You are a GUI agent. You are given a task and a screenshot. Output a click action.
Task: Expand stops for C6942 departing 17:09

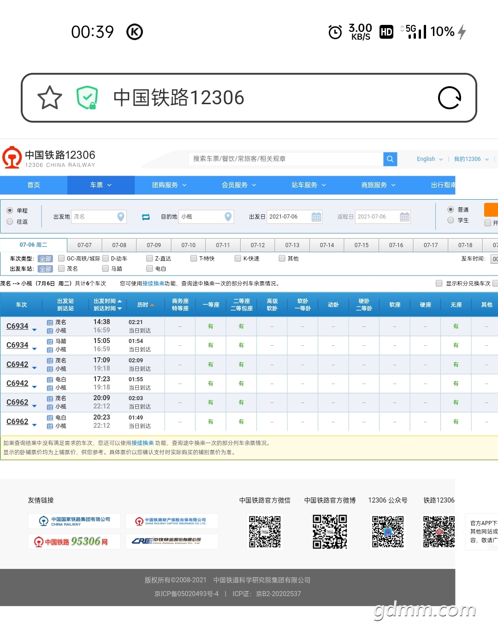[x=35, y=368]
